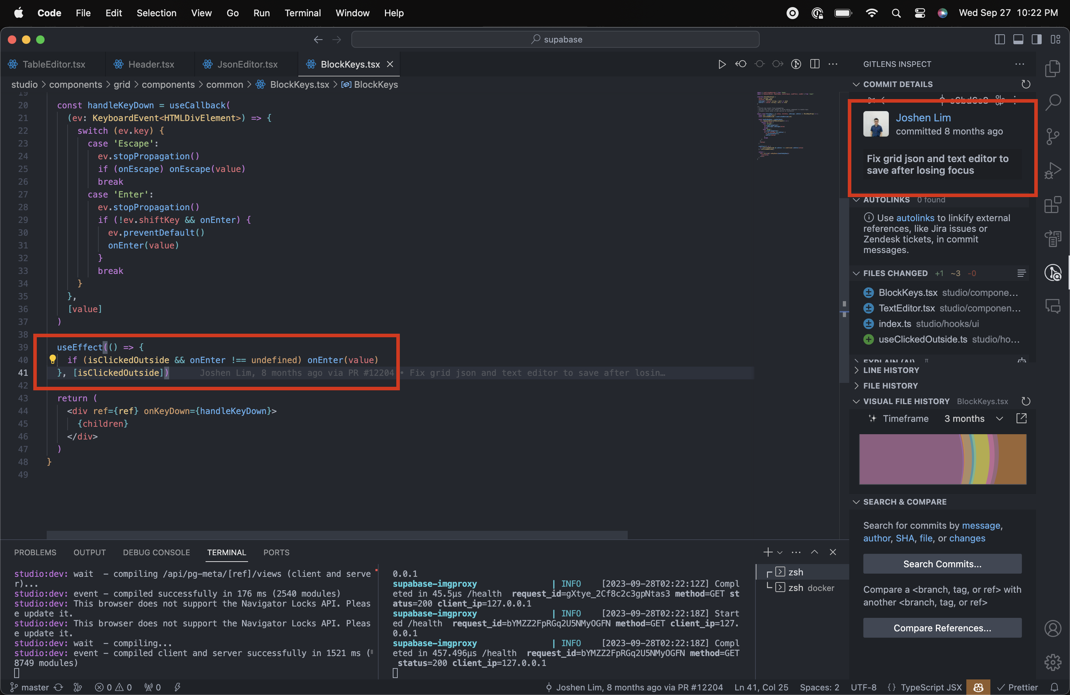
Task: Run the current file using the play icon
Action: coord(722,64)
